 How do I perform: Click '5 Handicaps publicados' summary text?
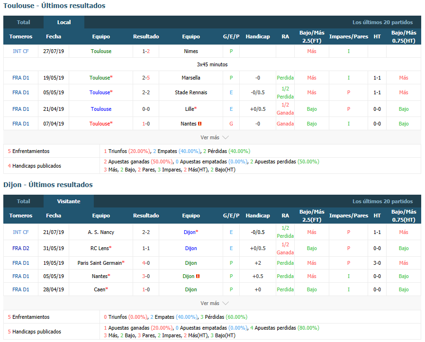tap(35, 332)
